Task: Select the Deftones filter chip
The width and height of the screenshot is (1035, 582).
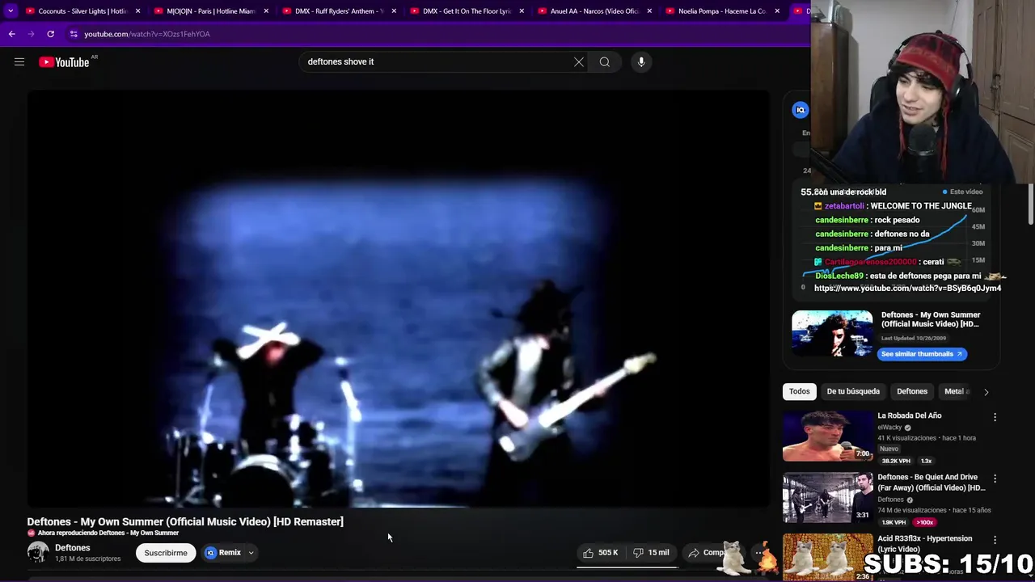Action: tap(912, 391)
